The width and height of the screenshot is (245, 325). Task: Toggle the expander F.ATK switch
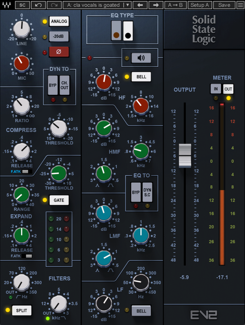[27, 256]
